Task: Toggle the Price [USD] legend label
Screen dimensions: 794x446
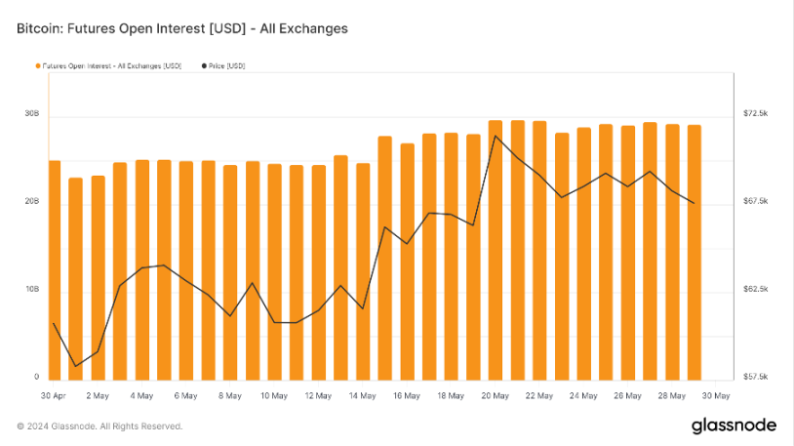Action: point(226,65)
